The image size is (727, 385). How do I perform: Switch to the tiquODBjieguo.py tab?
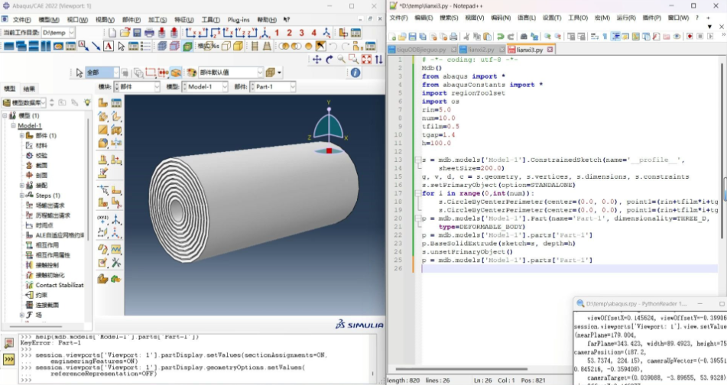pyautogui.click(x=421, y=50)
